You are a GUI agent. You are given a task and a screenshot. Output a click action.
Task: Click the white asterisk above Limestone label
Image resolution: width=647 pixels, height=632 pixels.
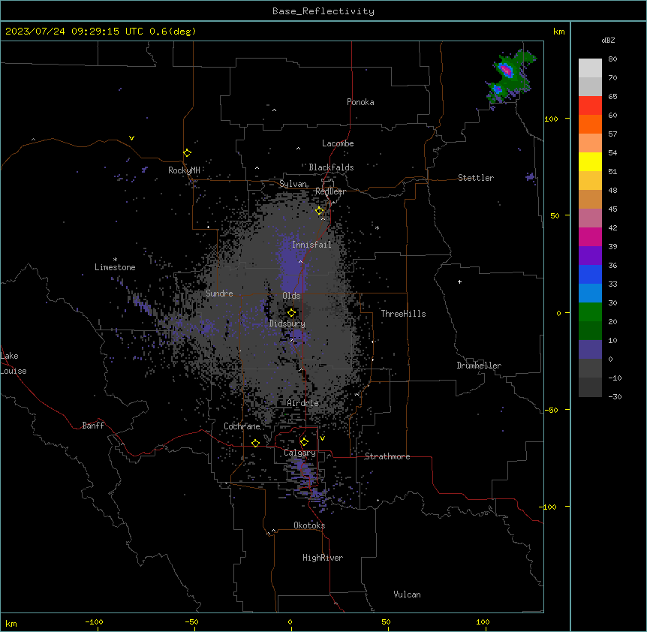[x=115, y=260]
